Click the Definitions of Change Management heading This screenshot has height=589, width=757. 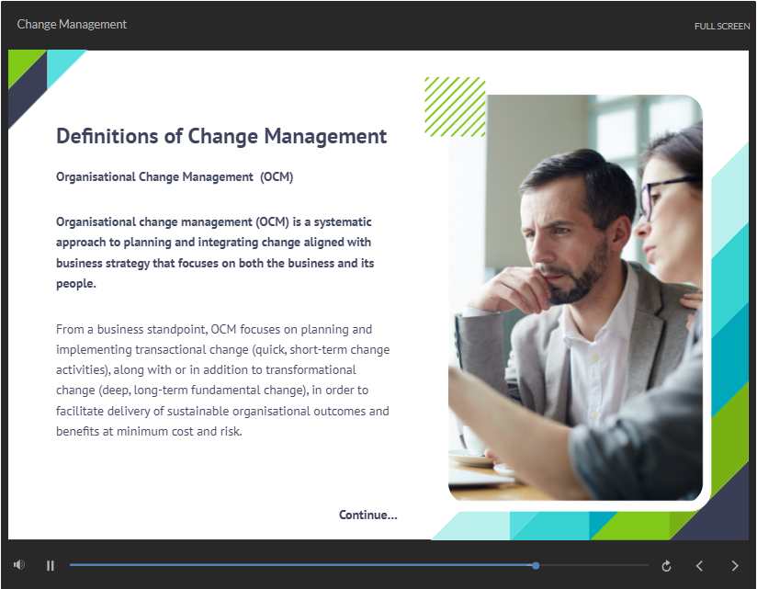click(x=221, y=136)
